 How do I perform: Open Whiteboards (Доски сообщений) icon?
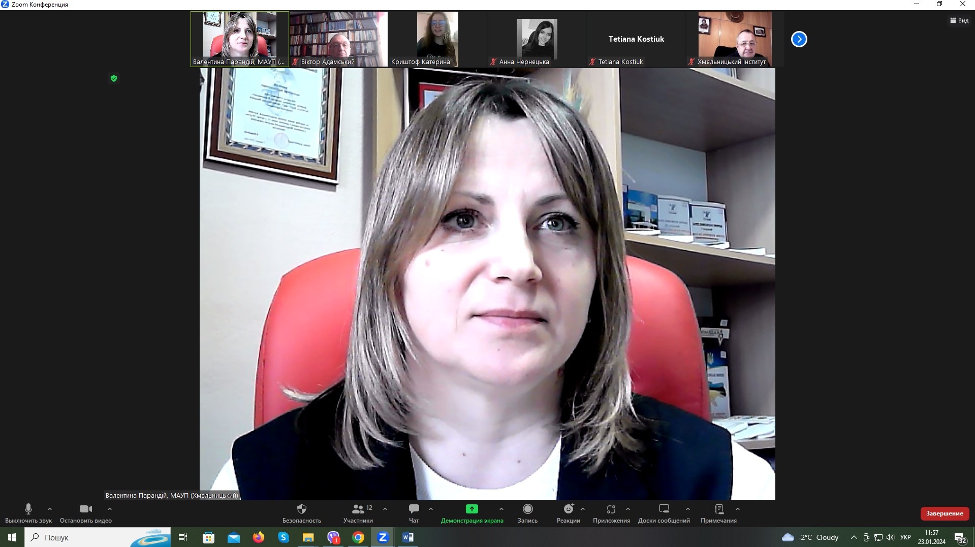pos(664,509)
